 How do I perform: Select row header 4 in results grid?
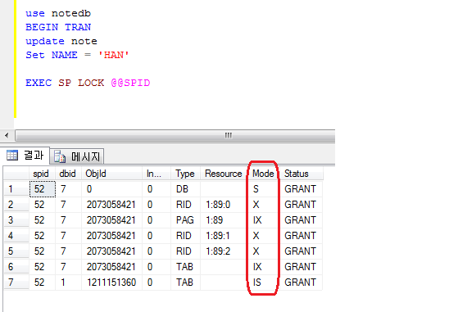(x=16, y=236)
